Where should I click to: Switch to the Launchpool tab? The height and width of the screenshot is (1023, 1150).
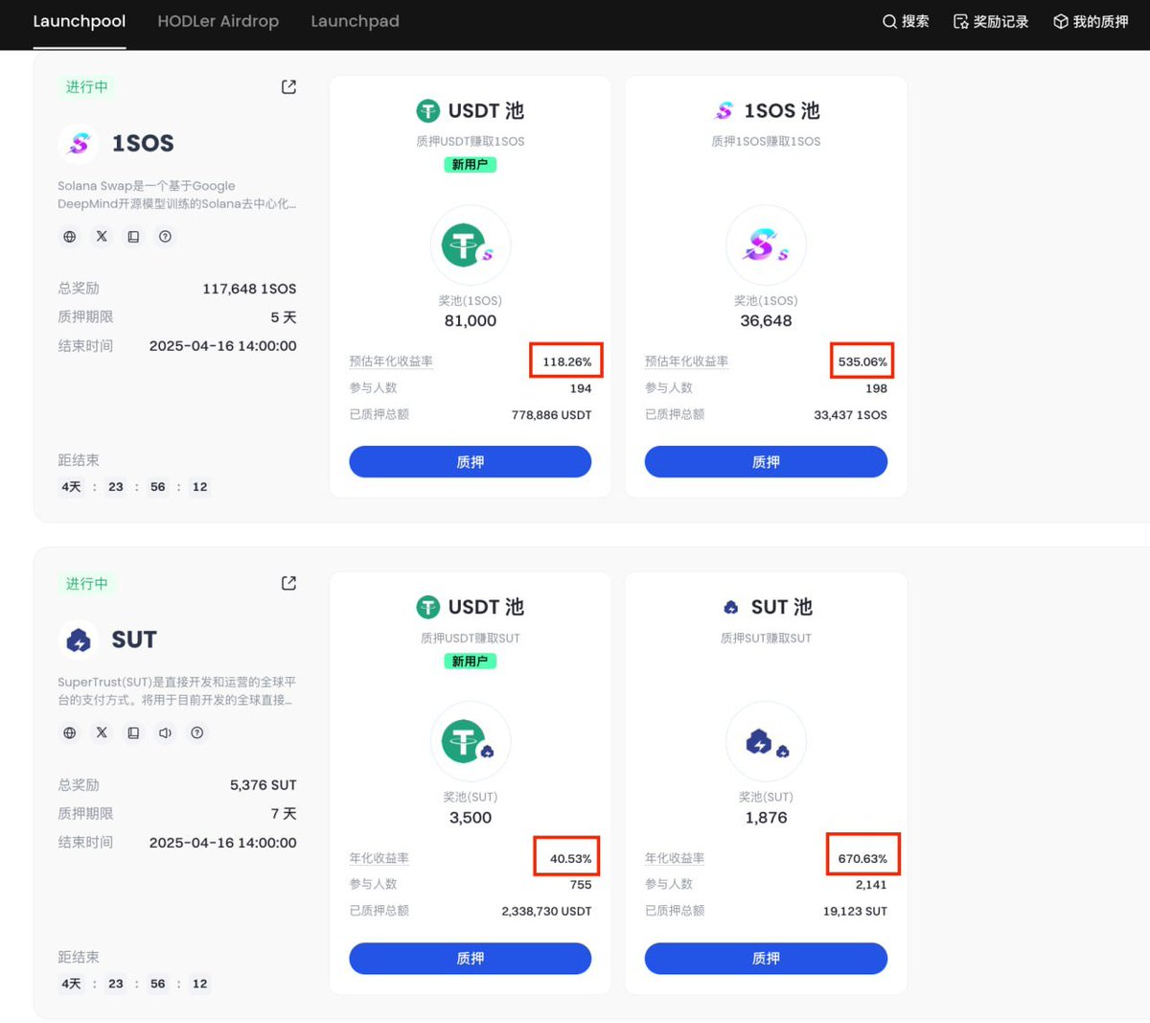(80, 21)
